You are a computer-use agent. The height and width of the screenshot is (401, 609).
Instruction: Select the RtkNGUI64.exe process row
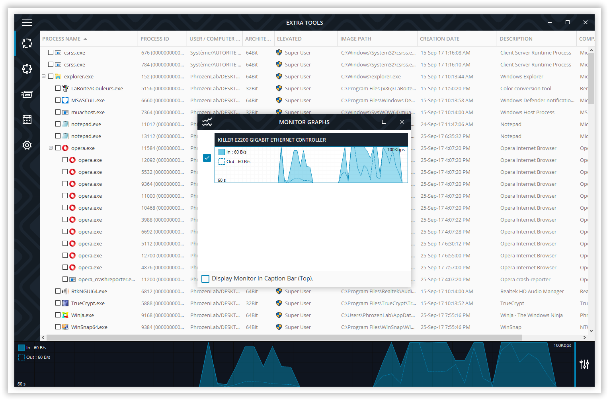[314, 291]
